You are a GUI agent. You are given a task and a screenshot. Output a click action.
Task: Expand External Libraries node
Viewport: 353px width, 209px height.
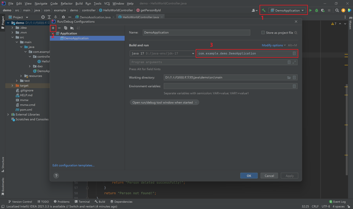[8, 114]
